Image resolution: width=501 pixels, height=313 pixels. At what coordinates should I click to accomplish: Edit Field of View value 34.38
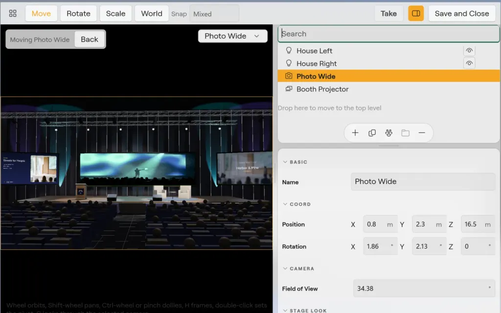(x=424, y=289)
